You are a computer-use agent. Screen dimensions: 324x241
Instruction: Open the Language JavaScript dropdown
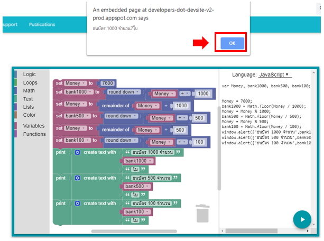click(x=275, y=75)
